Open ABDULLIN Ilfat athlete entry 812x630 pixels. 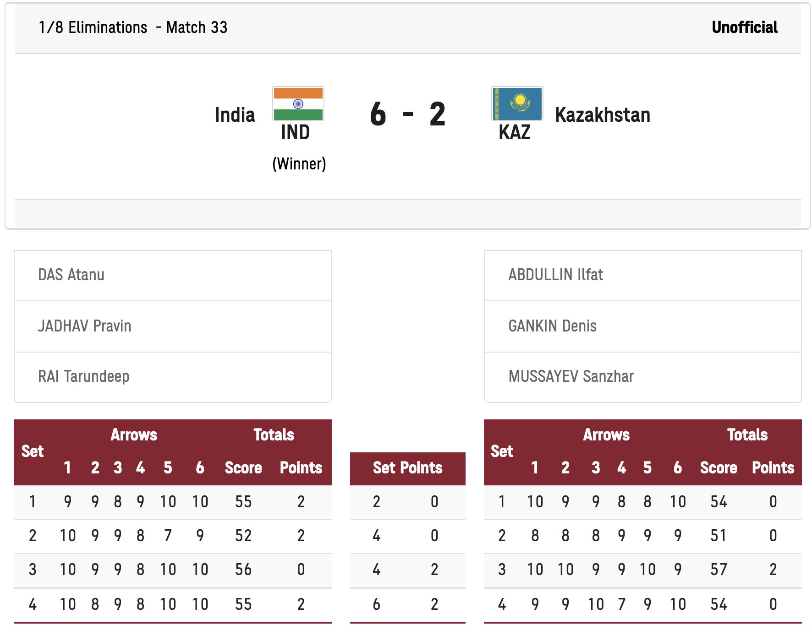tap(555, 275)
